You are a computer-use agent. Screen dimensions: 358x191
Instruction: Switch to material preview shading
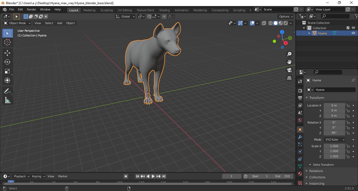[x=281, y=23]
